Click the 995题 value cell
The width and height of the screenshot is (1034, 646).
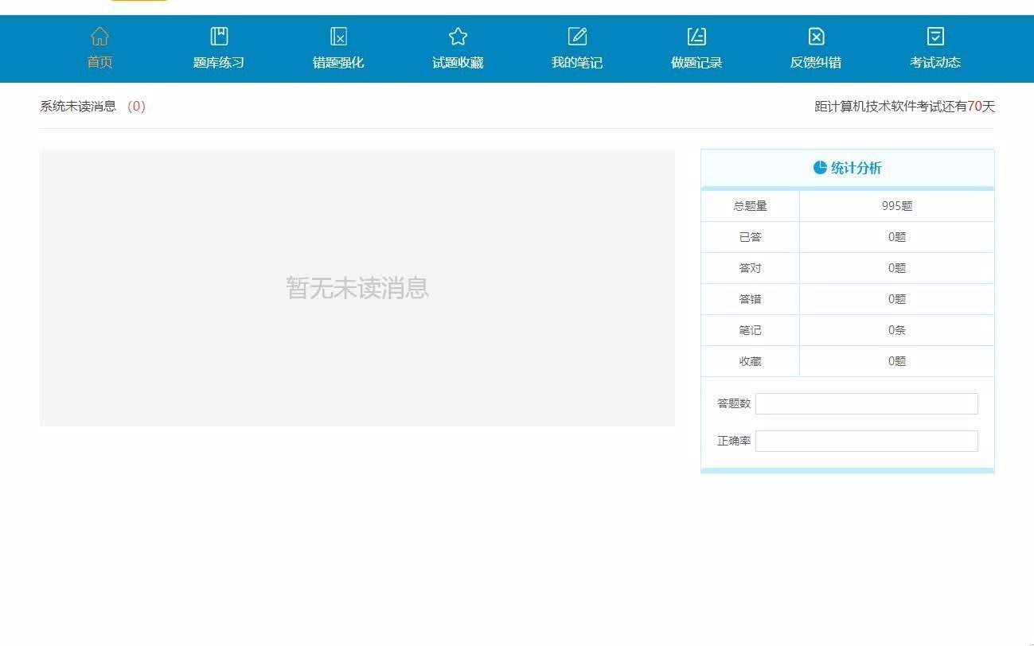click(897, 206)
